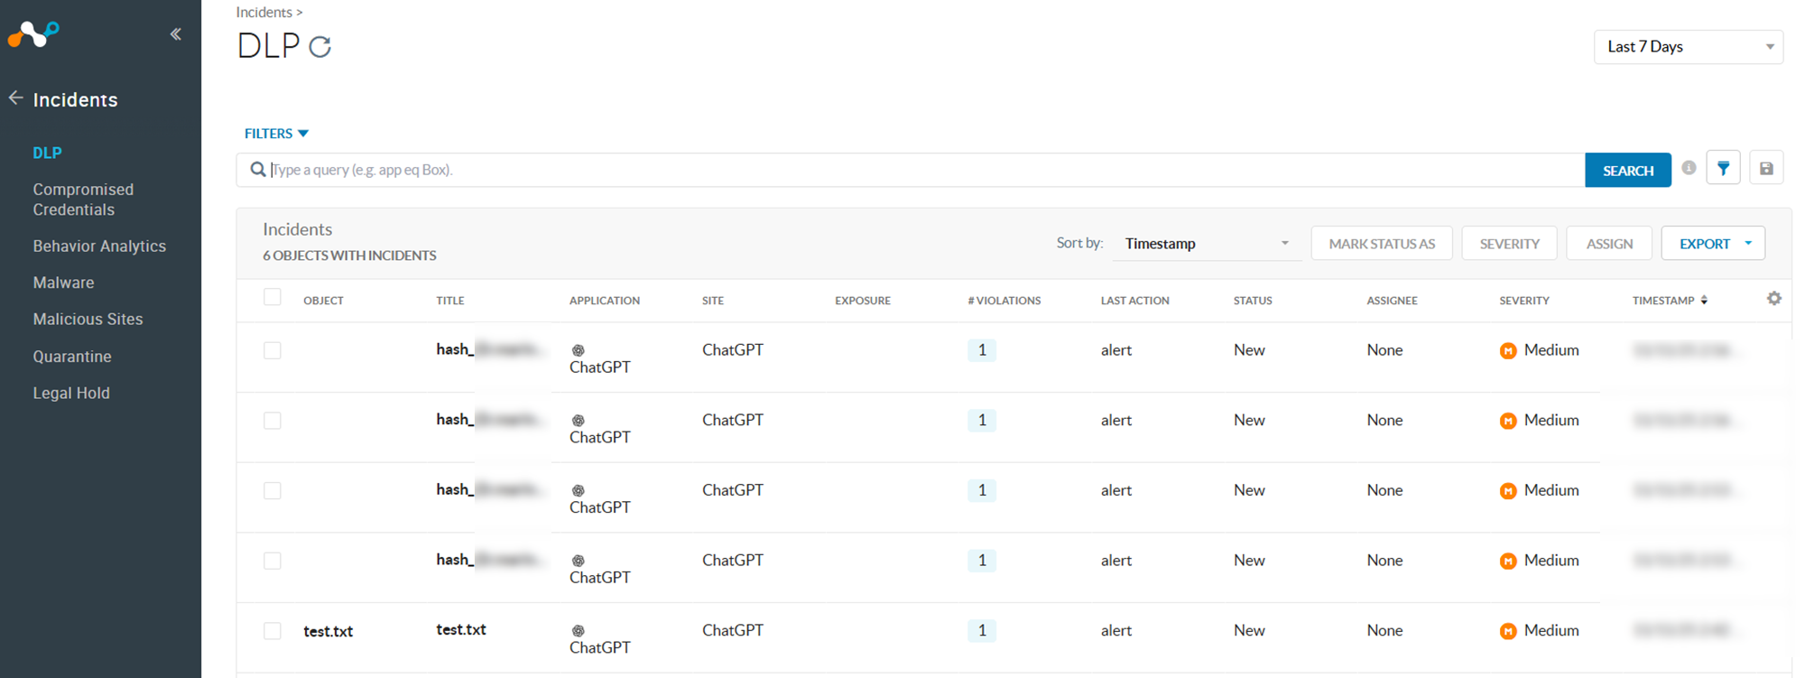1805x678 pixels.
Task: Click the blue SEARCH button
Action: 1628,171
